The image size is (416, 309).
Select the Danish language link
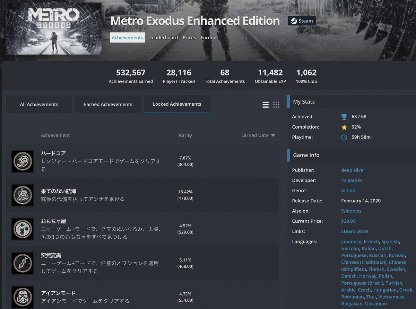[349, 276]
